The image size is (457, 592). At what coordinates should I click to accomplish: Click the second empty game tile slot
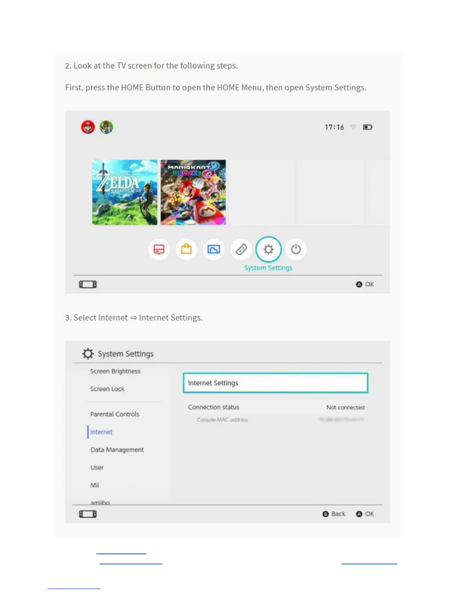pyautogui.click(x=330, y=192)
